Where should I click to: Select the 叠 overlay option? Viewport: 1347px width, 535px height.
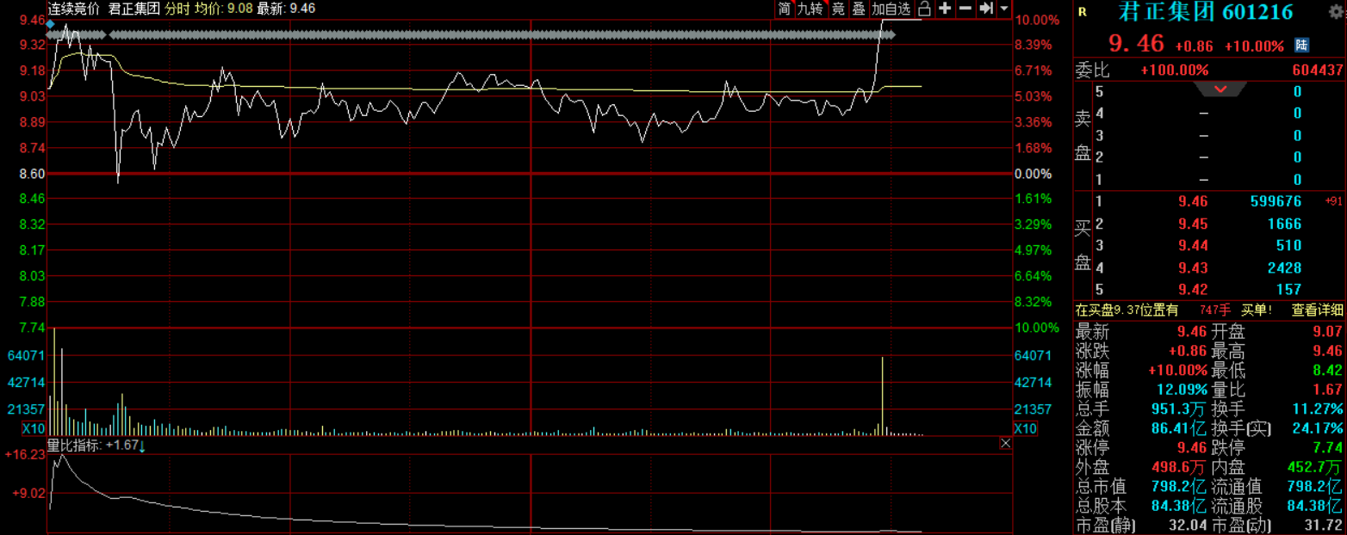pyautogui.click(x=859, y=9)
